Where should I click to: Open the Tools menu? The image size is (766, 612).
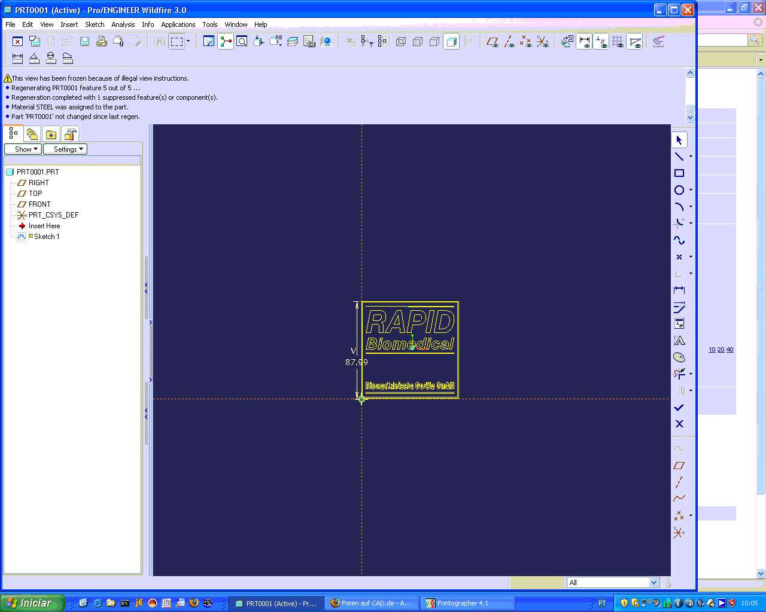pos(210,25)
